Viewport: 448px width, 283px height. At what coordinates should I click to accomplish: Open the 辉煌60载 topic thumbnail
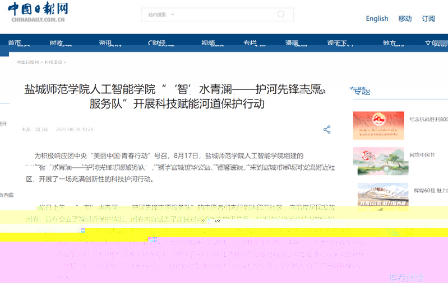coord(384,196)
